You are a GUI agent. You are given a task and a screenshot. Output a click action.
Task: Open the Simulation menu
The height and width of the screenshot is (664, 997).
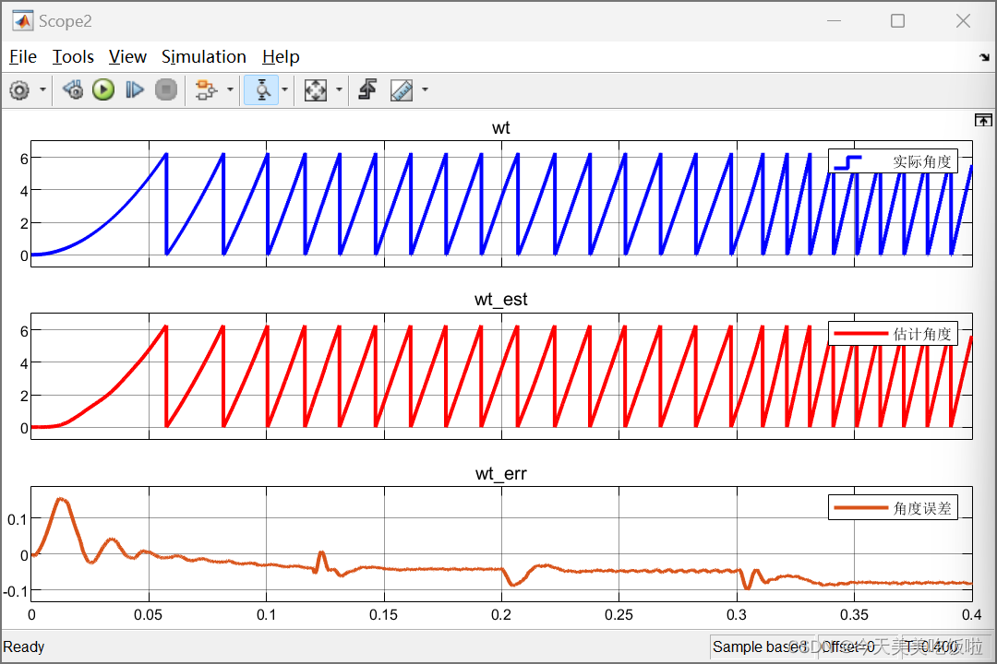pos(203,56)
